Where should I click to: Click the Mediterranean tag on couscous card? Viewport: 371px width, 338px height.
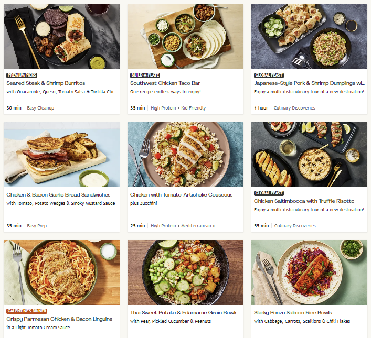(x=196, y=226)
